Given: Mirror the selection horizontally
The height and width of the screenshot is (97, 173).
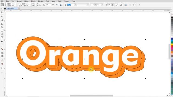Looking at the screenshot, I should coord(57,5).
